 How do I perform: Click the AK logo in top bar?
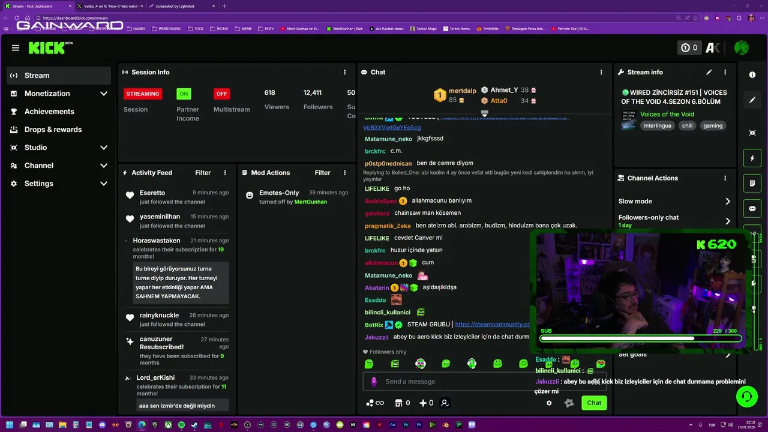pos(713,48)
